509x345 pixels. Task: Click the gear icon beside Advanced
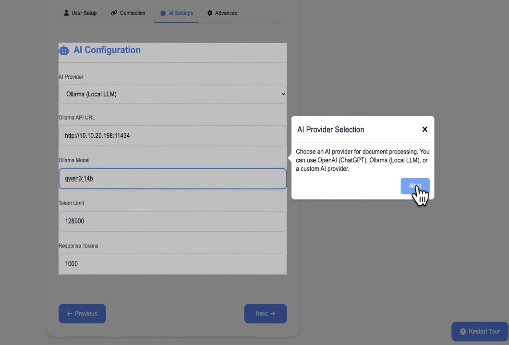coord(210,13)
